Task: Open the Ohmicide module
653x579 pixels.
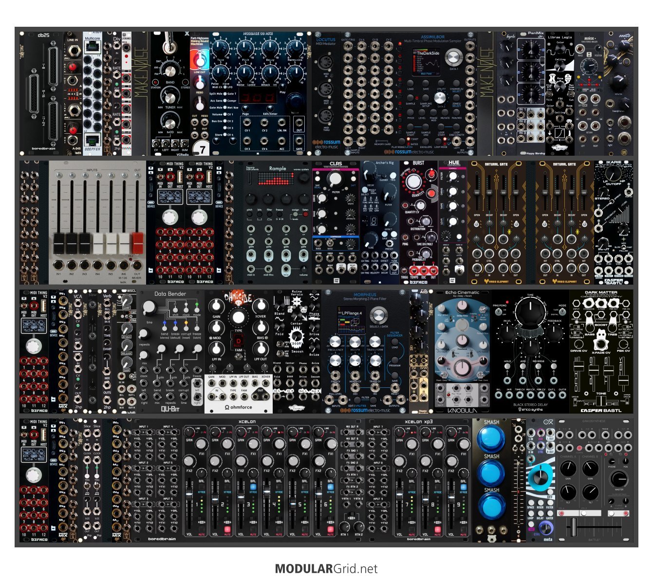Action: coord(239,352)
